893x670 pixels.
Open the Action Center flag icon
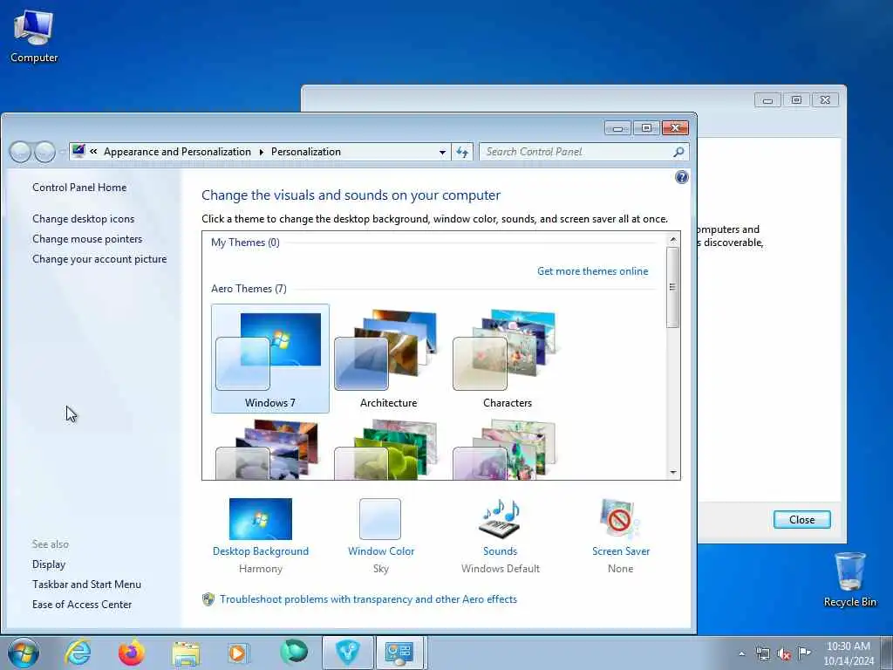pyautogui.click(x=804, y=653)
